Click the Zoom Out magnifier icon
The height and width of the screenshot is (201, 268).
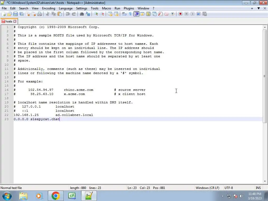[x=102, y=14]
